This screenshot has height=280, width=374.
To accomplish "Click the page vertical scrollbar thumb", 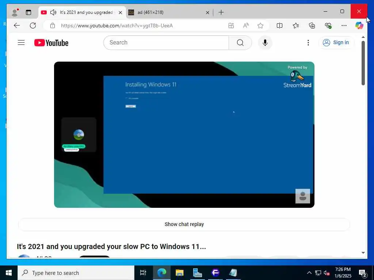I will point(363,63).
